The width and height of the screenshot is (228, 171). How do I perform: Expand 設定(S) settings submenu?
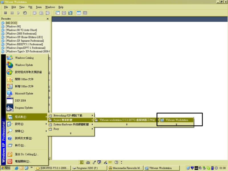click(27, 124)
